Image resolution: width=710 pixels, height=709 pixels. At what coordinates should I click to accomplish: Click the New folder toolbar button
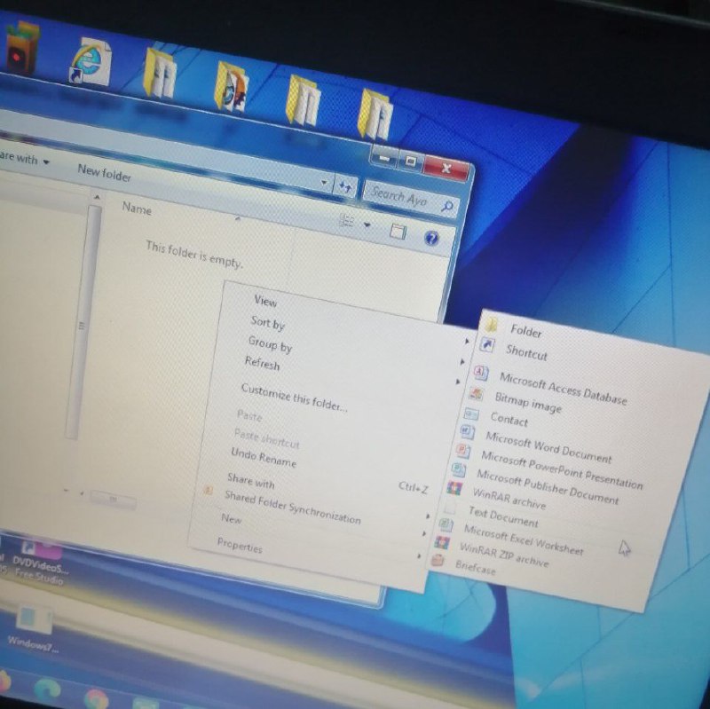click(105, 172)
